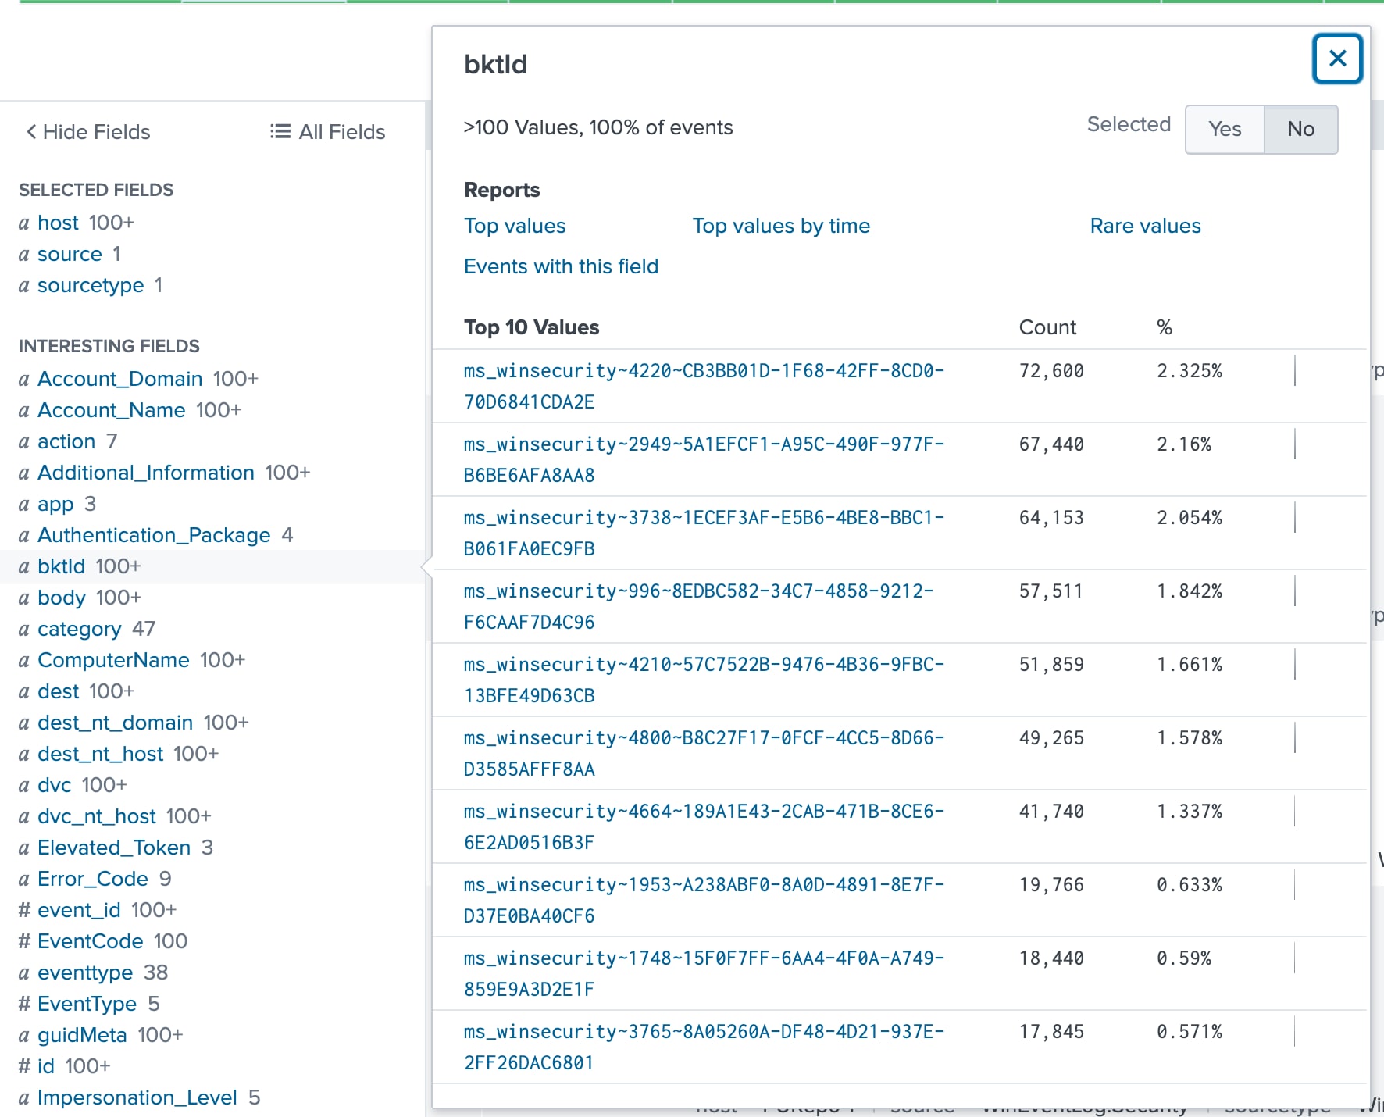This screenshot has height=1117, width=1384.
Task: Select bktId in Interesting Fields
Action: click(x=61, y=566)
